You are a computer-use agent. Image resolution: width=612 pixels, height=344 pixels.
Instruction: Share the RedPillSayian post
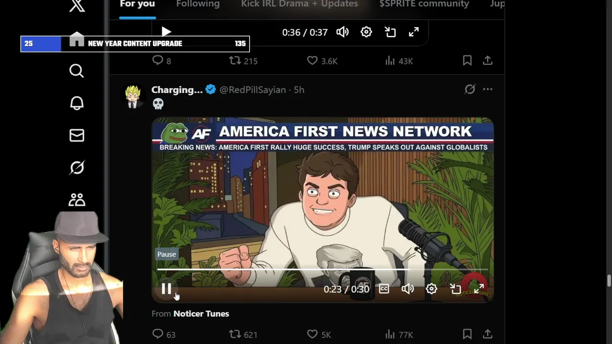point(487,334)
